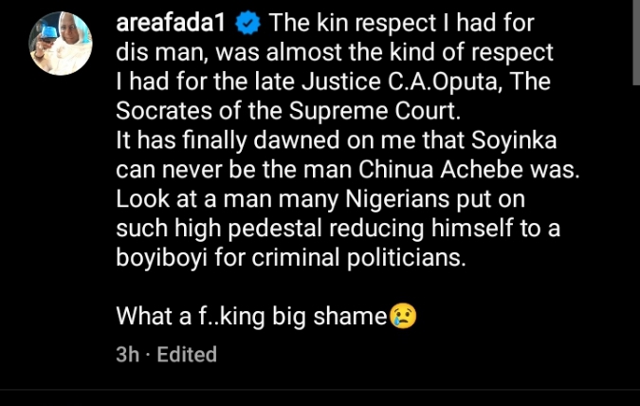Click the words high pedestal
640x406 pixels.
(x=235, y=232)
